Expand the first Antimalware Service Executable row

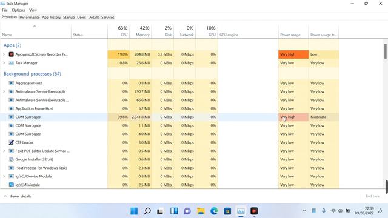(4, 91)
